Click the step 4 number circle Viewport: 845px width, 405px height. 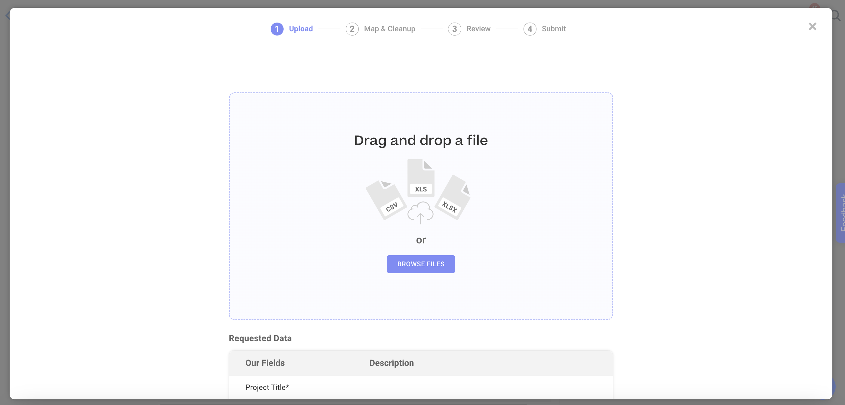530,29
